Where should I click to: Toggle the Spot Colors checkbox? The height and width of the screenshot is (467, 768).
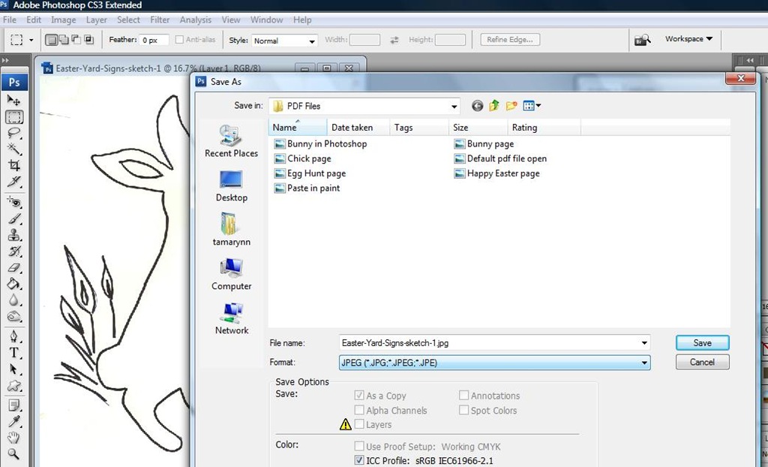pyautogui.click(x=463, y=410)
